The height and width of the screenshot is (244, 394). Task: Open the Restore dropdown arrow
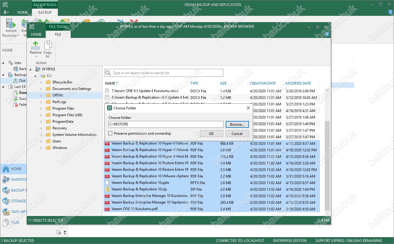point(36,57)
